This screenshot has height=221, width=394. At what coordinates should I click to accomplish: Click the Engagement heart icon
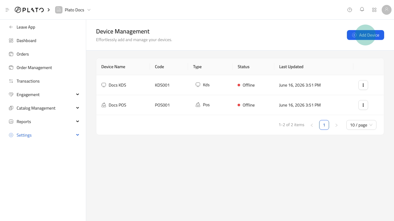click(x=11, y=95)
